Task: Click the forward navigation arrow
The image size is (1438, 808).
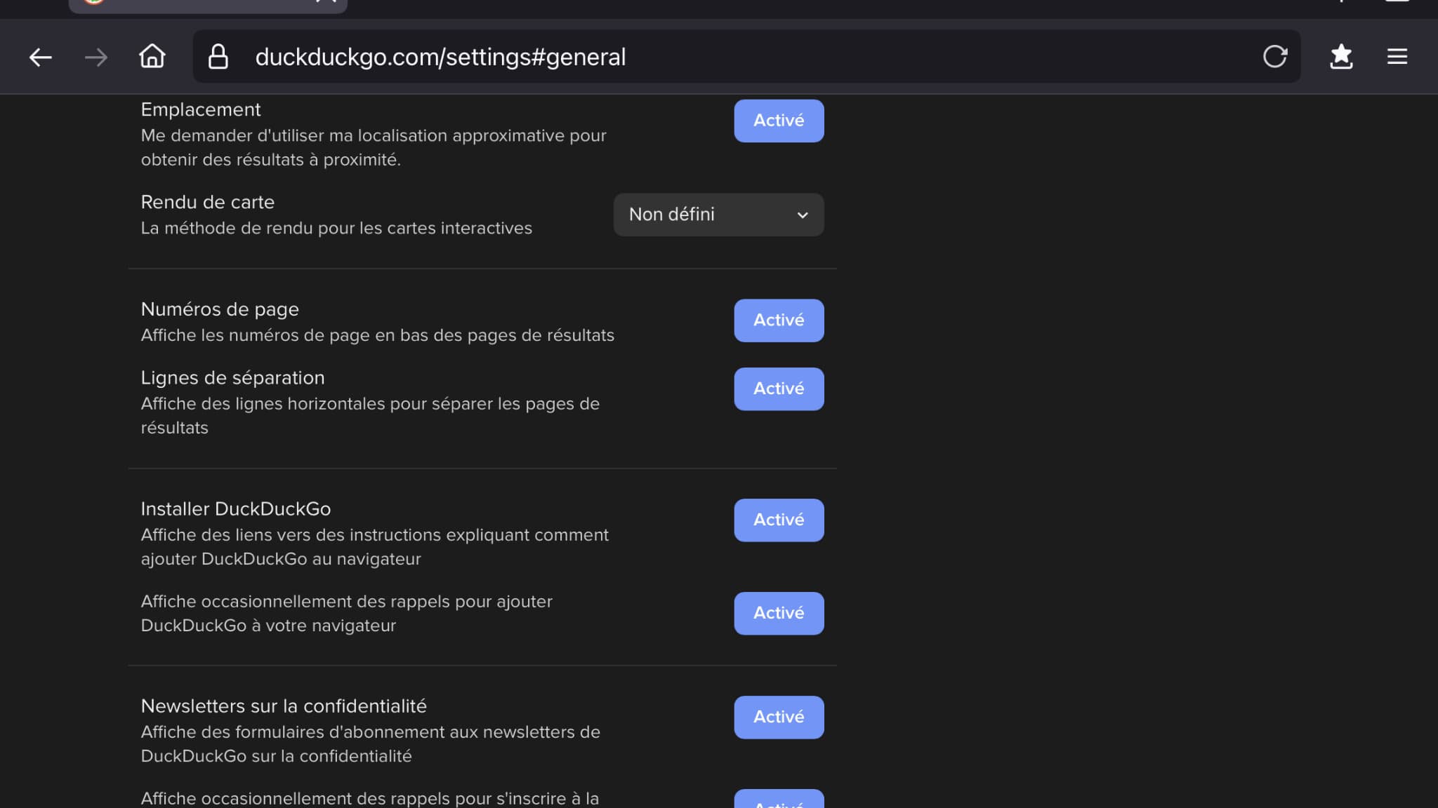Action: point(96,57)
